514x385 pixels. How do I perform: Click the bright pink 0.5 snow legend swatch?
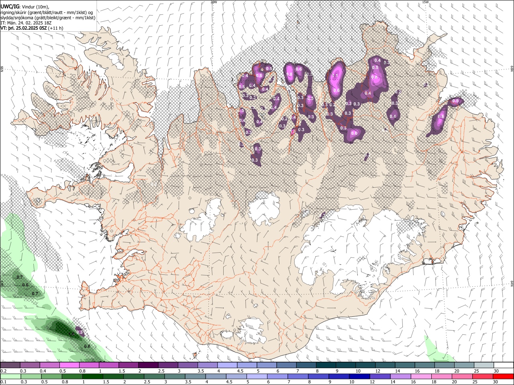pos(69,365)
